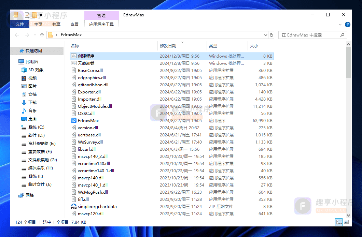Open the 主页 ribbon tab
362x237 pixels.
[38, 24]
